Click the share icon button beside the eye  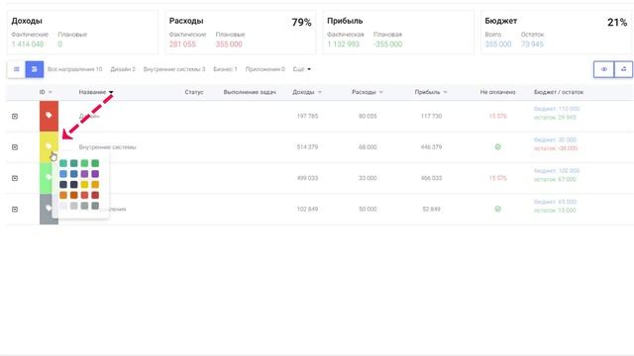tap(623, 69)
